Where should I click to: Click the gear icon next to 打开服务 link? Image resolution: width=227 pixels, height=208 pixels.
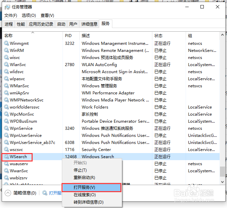45,193
